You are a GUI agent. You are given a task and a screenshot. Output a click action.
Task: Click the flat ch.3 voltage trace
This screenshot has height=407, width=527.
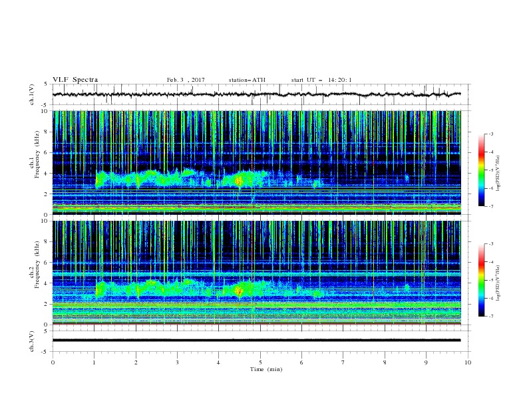(x=256, y=340)
